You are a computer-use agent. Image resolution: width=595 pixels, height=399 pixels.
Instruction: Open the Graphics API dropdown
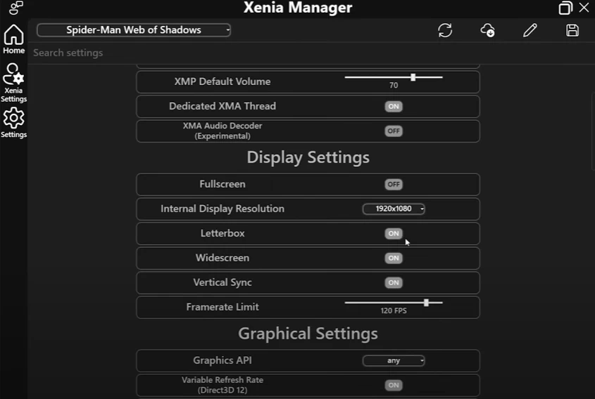click(x=394, y=360)
